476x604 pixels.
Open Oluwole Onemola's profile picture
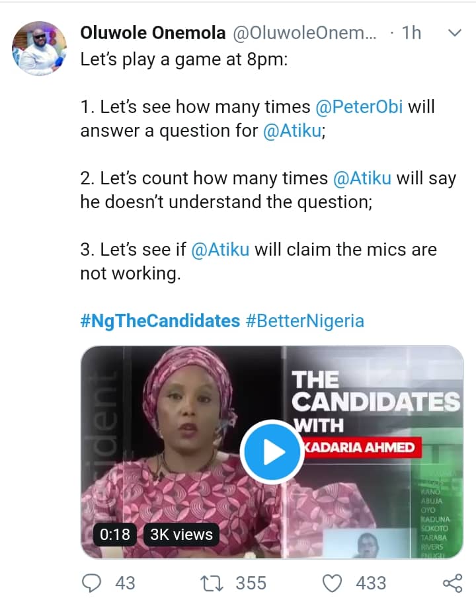tap(40, 48)
